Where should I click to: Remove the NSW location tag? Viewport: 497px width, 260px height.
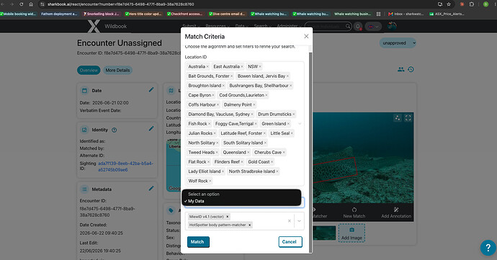pyautogui.click(x=260, y=66)
